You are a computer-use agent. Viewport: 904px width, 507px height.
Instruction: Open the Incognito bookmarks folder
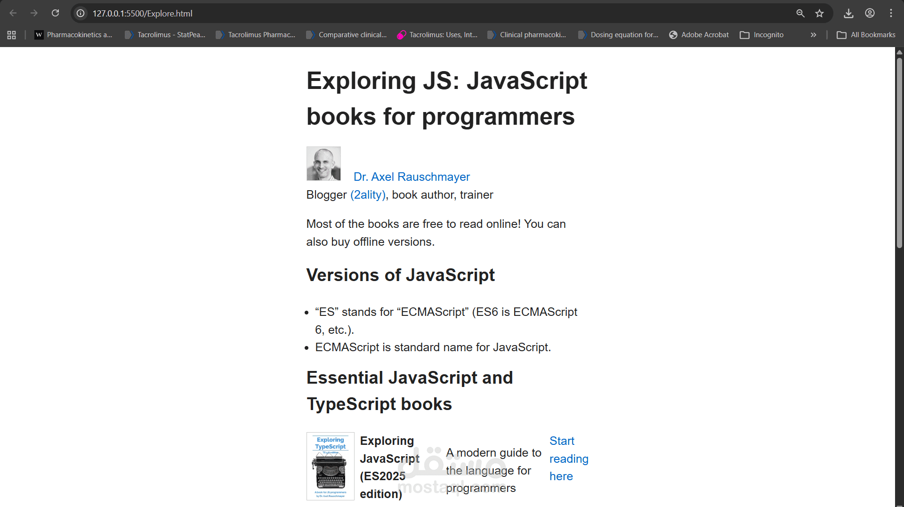pos(761,34)
